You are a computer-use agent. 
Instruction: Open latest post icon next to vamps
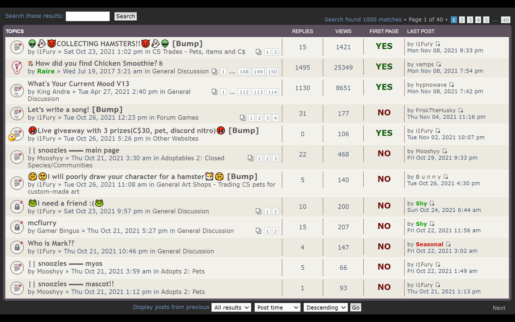tap(439, 64)
